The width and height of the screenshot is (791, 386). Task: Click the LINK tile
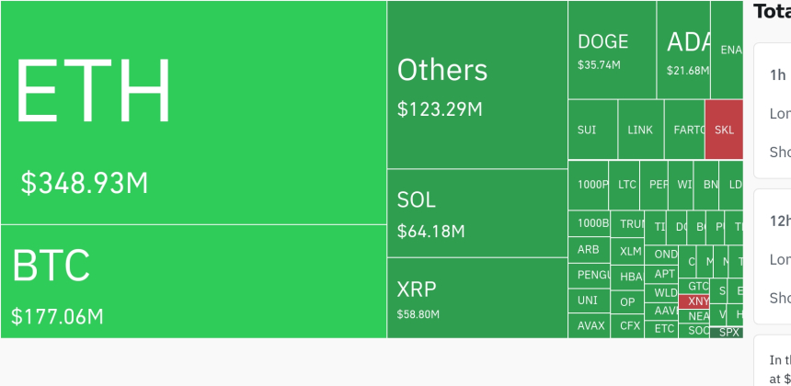tap(640, 130)
